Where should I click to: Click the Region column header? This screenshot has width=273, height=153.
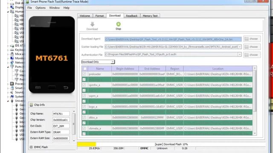click(x=174, y=69)
